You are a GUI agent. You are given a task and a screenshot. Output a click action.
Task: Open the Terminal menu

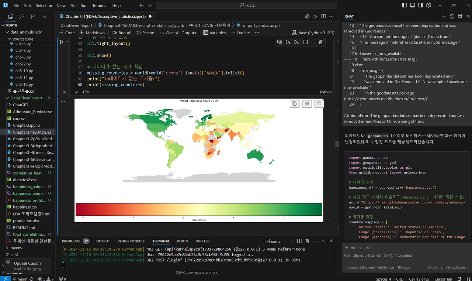tap(100, 6)
